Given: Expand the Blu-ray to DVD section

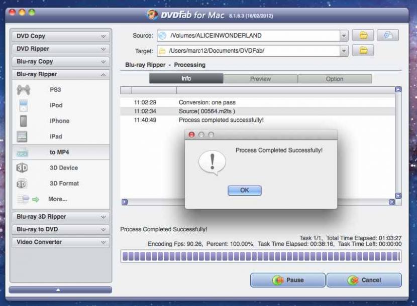Looking at the screenshot, I should click(61, 230).
